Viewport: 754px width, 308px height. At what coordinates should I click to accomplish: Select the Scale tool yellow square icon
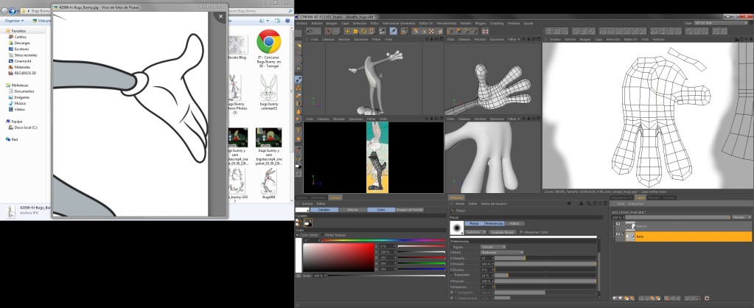coord(355,31)
